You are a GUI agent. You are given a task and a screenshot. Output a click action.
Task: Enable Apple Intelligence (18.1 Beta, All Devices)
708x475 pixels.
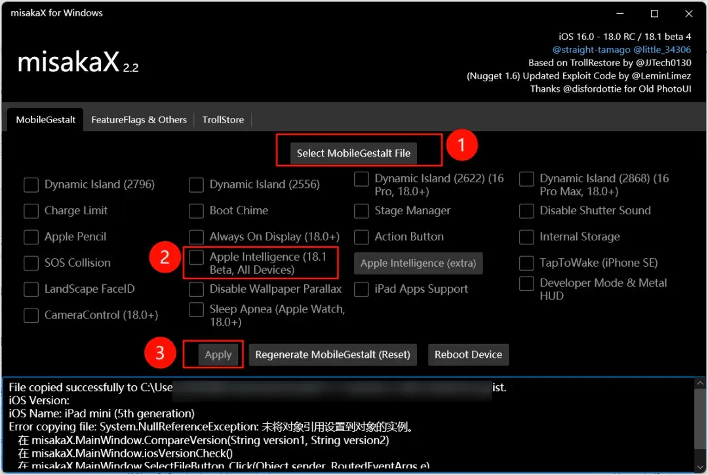196,257
